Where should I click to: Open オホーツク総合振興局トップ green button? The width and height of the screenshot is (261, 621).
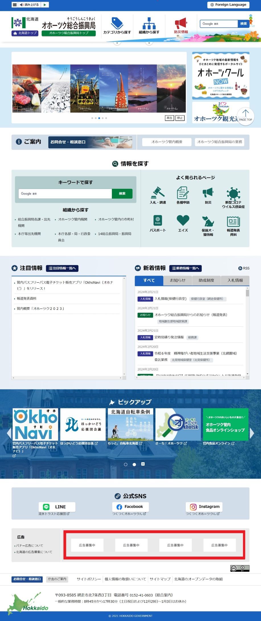point(69,33)
